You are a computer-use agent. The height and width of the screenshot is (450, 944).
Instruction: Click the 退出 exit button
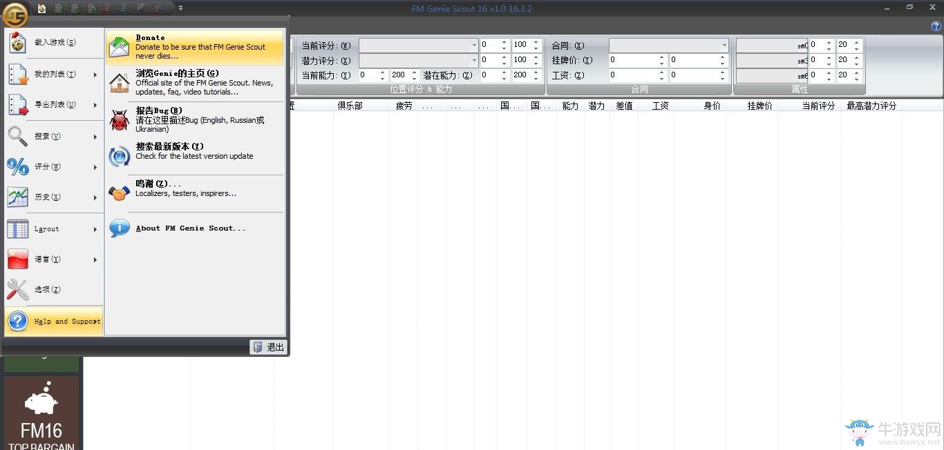[x=268, y=347]
